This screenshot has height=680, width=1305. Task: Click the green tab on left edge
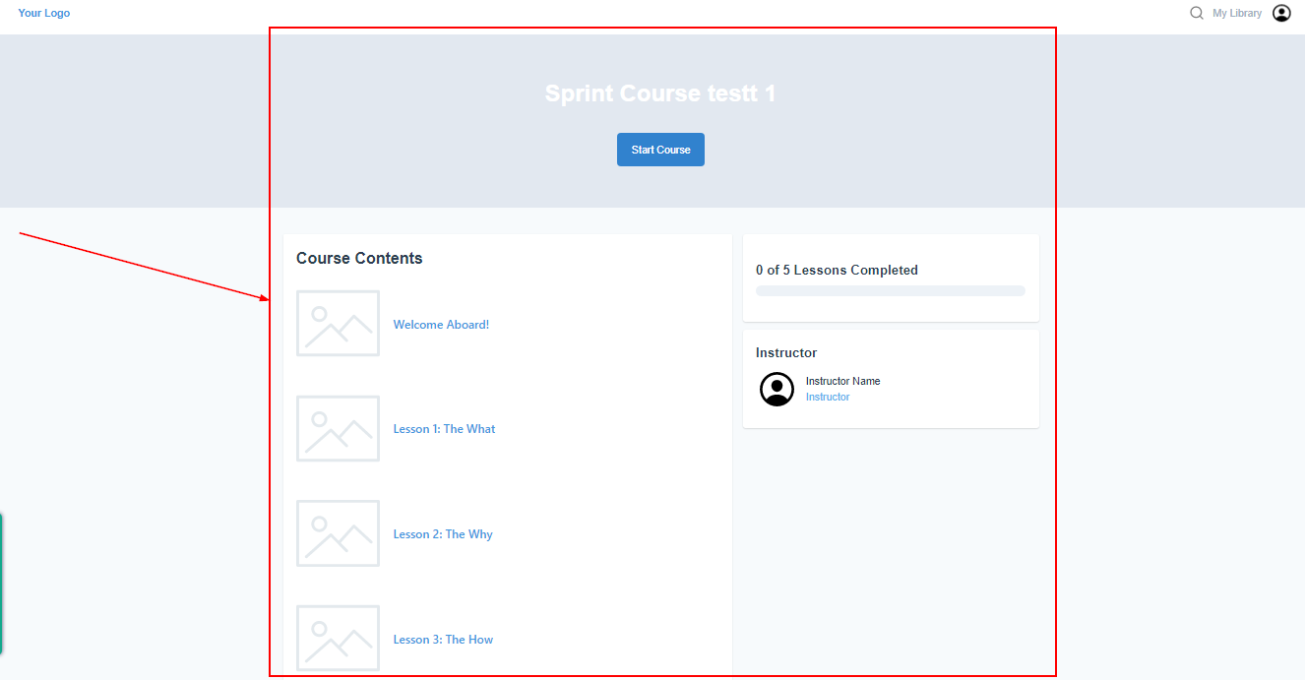(1, 584)
